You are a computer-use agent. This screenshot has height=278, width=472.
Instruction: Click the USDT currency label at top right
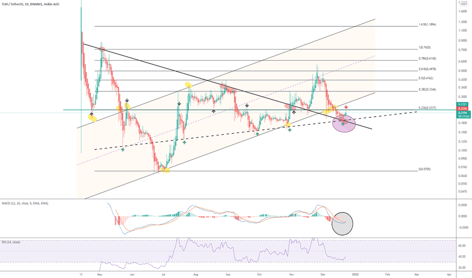coord(464,4)
